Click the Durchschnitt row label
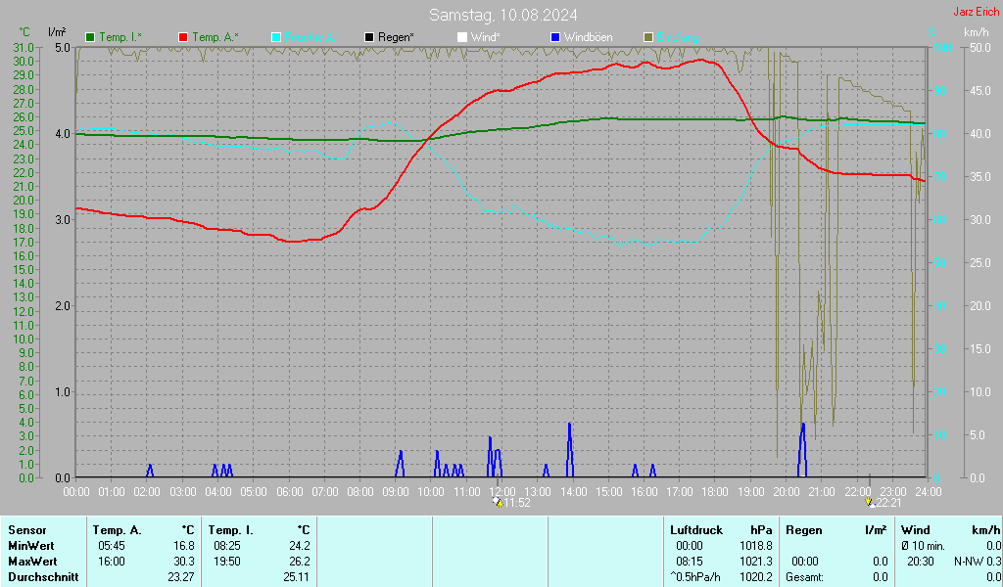 43,577
